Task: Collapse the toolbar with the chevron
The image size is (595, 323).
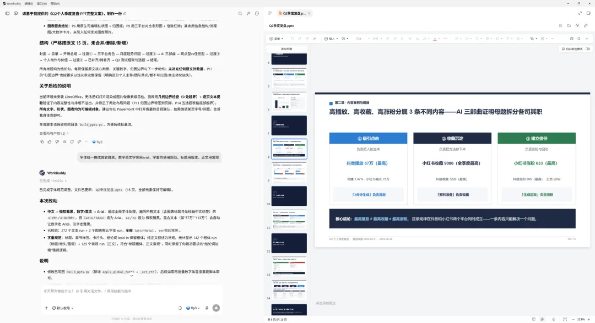Action: [x=587, y=39]
